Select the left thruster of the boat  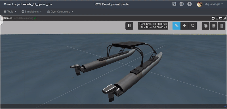pos(76,69)
